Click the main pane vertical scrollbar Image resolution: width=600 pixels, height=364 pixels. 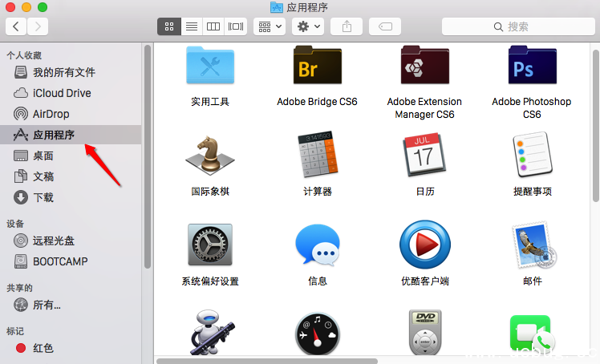pos(596,125)
